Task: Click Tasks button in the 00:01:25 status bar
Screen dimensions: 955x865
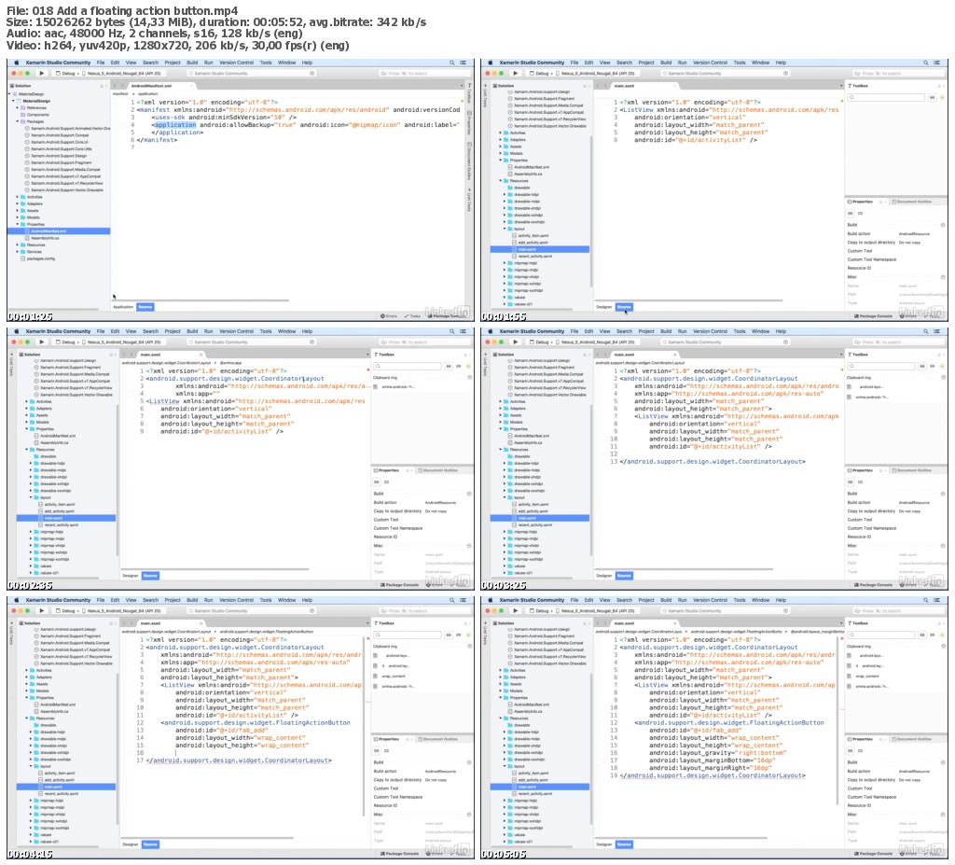Action: 411,315
